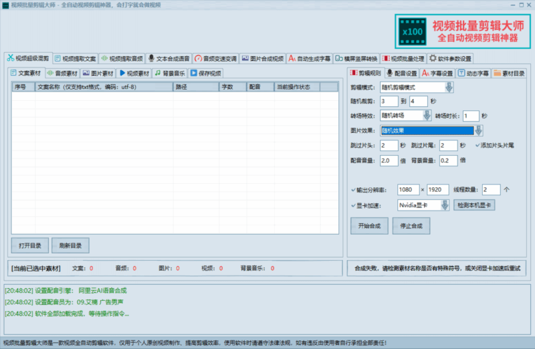Click the 视频批量处理 tab icon
The height and width of the screenshot is (349, 535).
(x=386, y=59)
